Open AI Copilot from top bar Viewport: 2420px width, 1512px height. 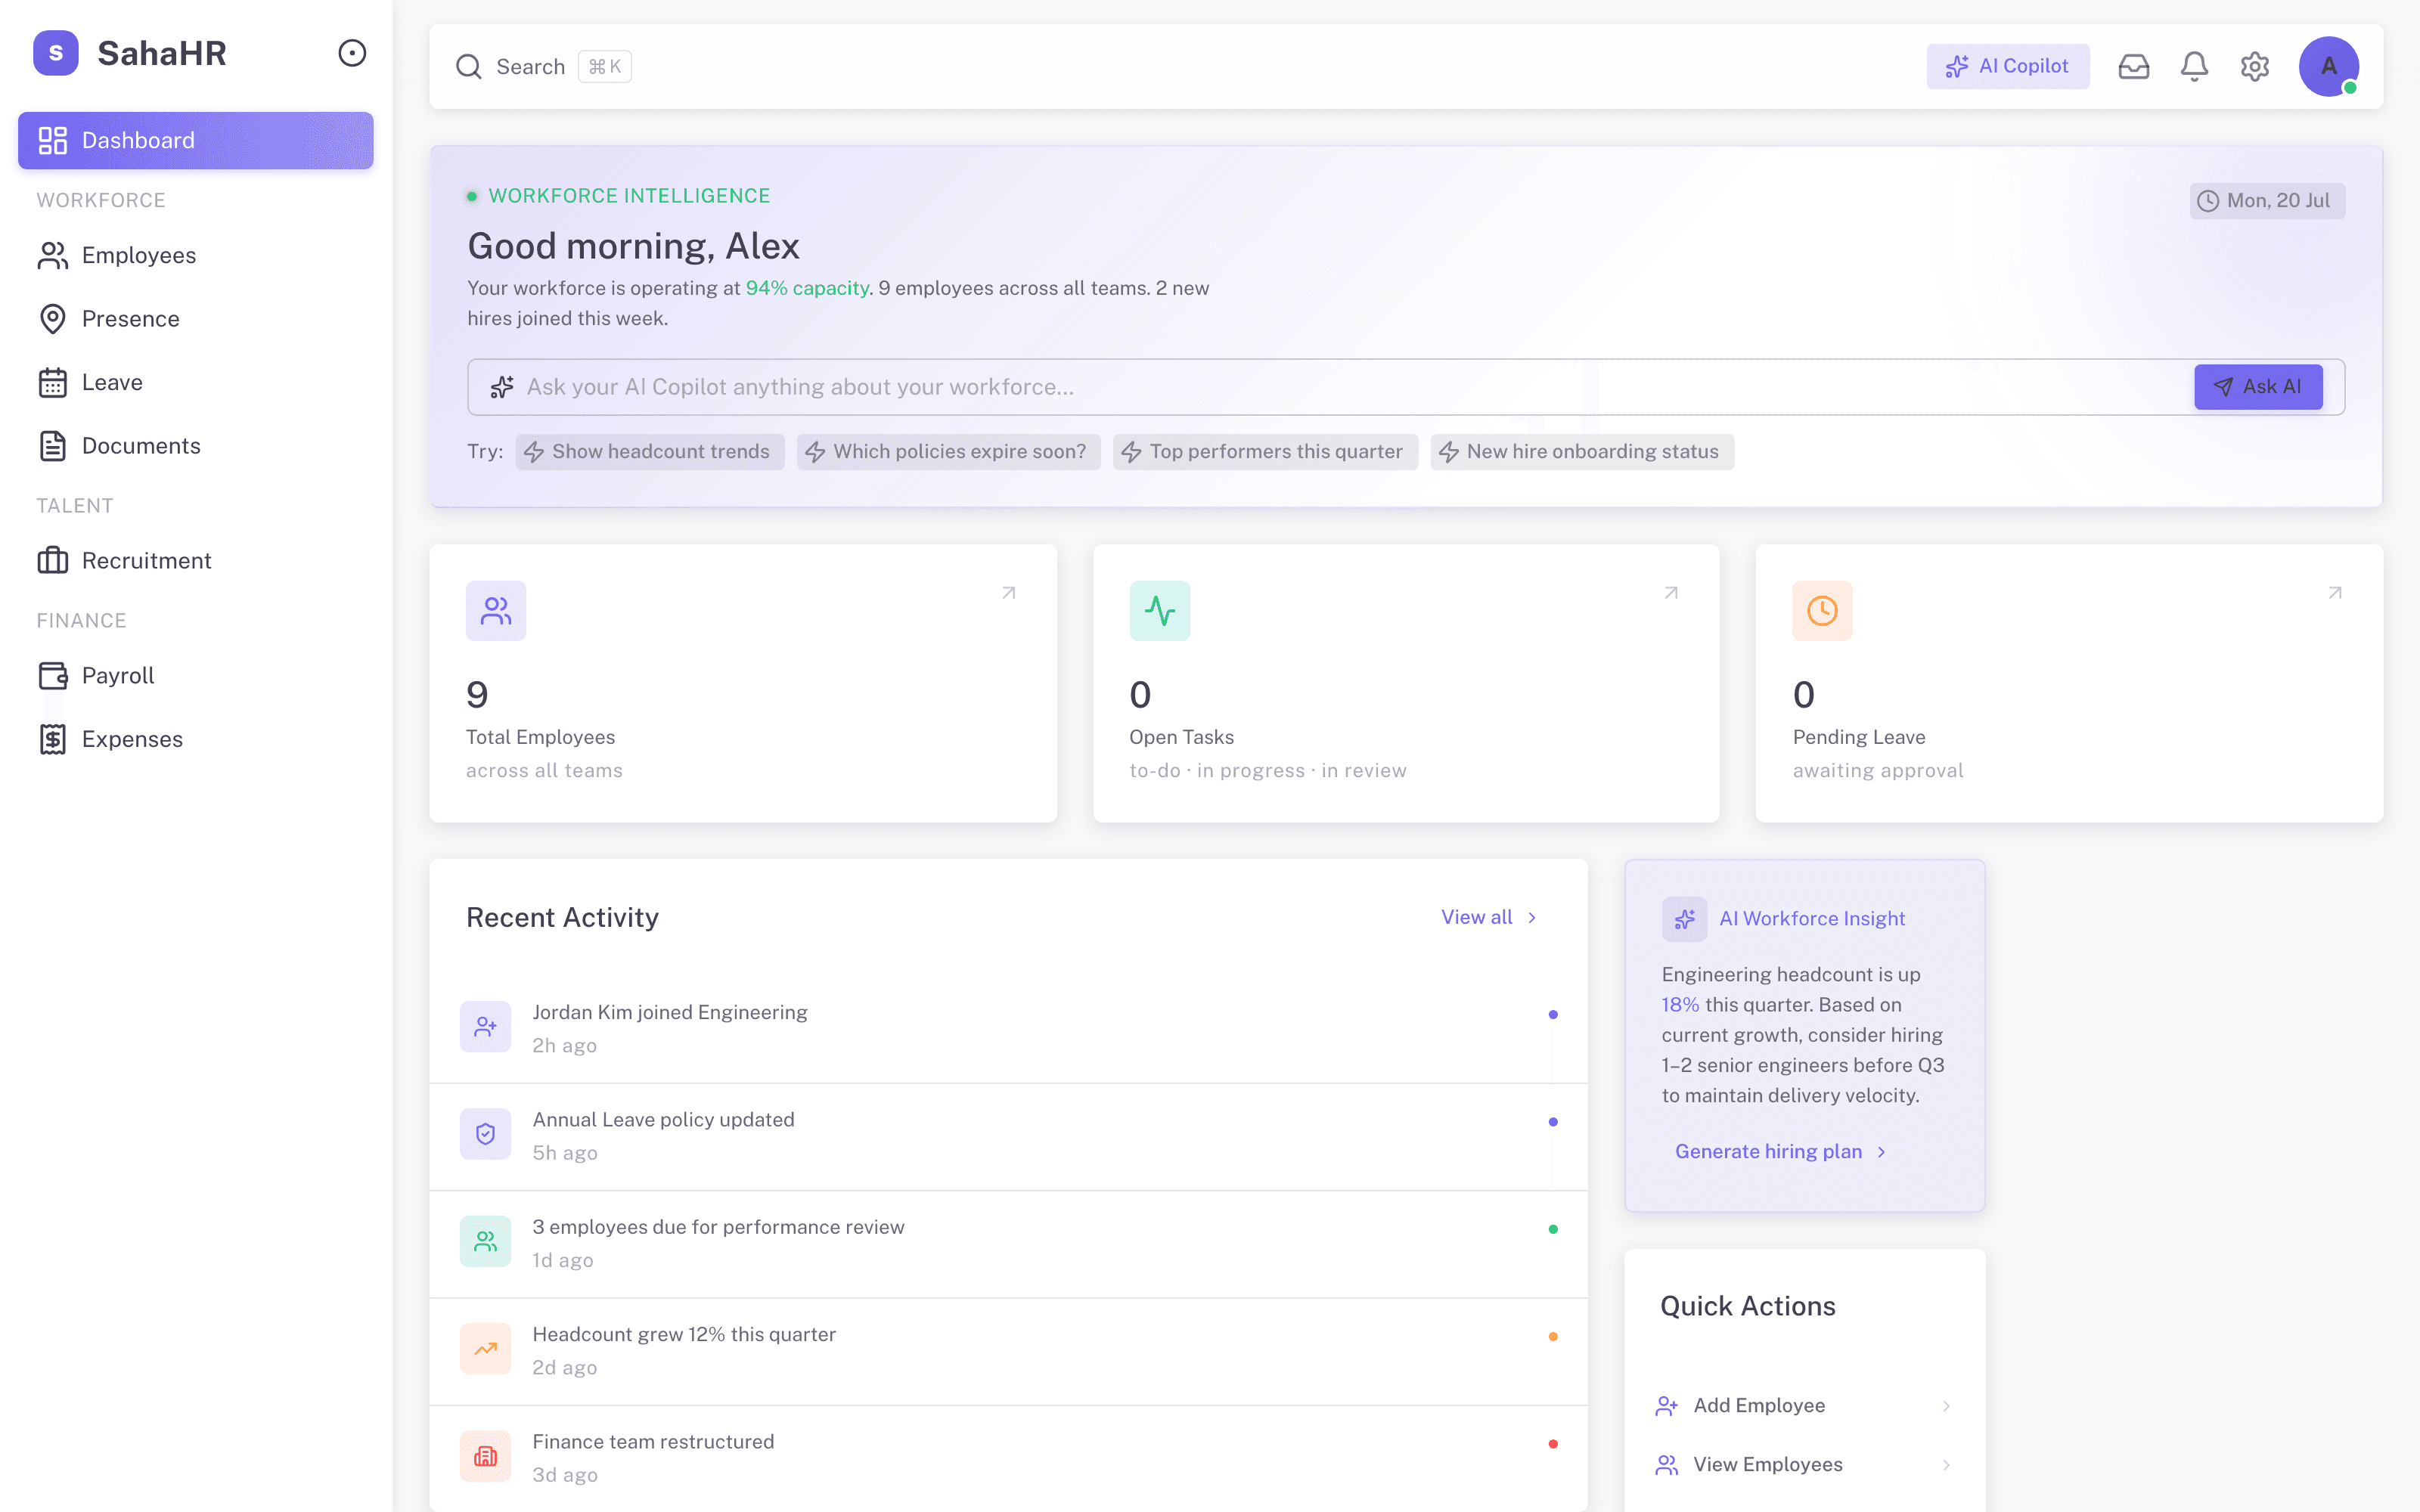click(2008, 66)
